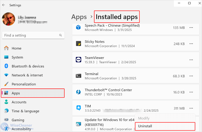The height and width of the screenshot is (132, 202).
Task: Choose Uninstall from the context menu
Action: [165, 126]
